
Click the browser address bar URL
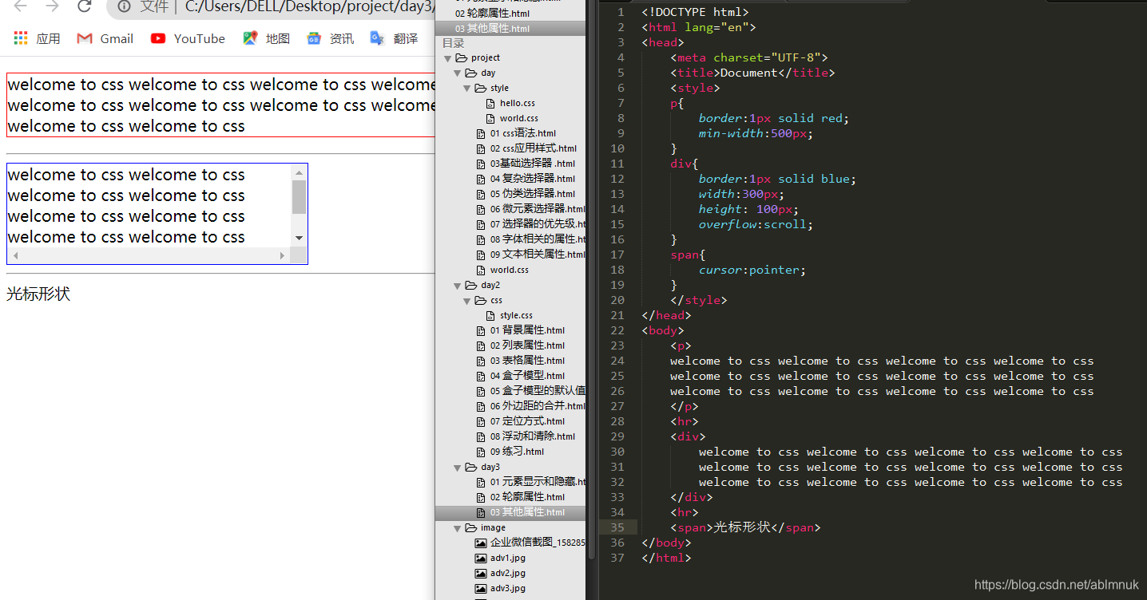click(309, 6)
